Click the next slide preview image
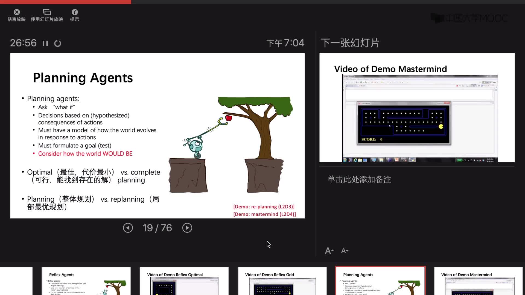Screen dimensions: 525x295 tap(417, 108)
